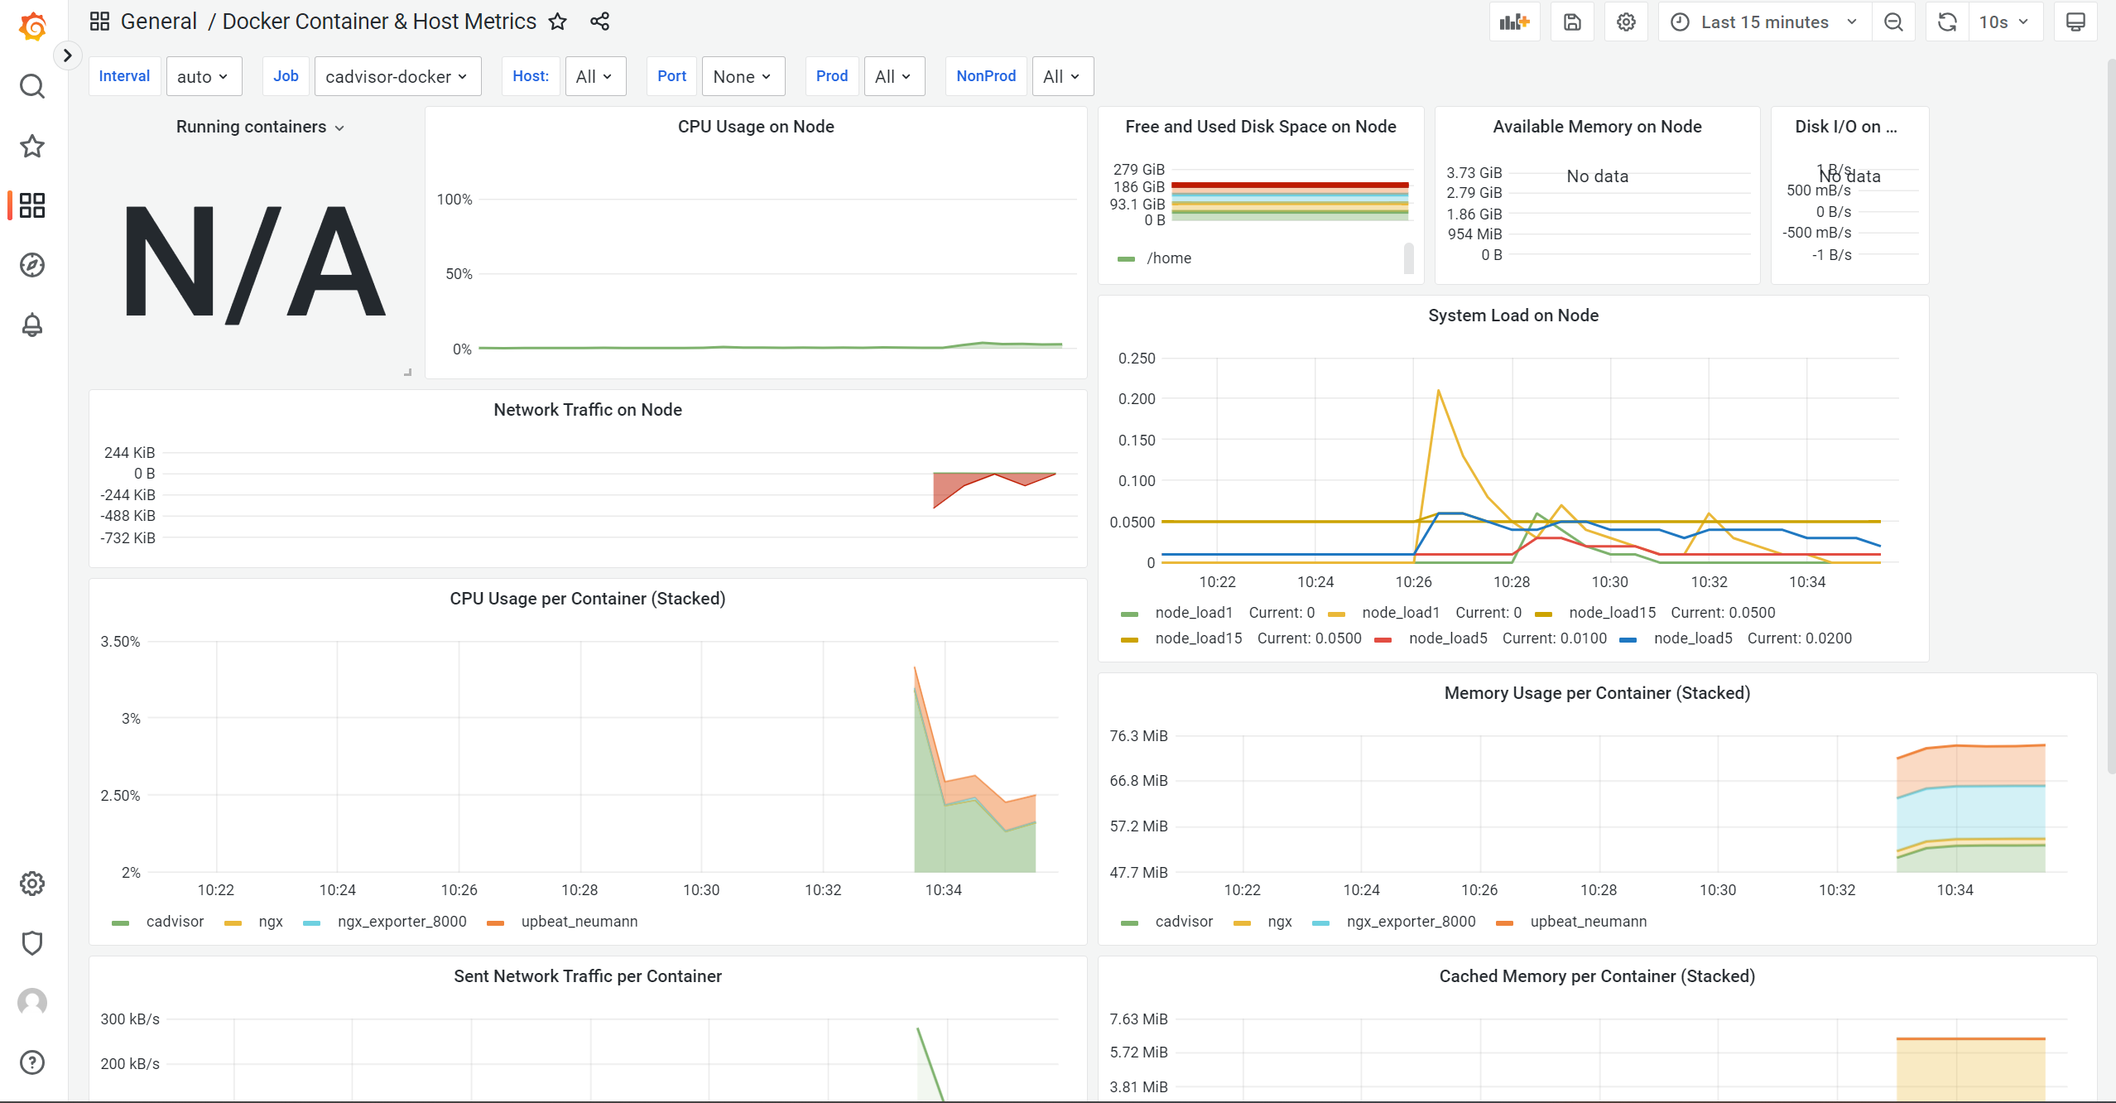
Task: Open Available Memory on Node panel title
Action: click(x=1597, y=127)
